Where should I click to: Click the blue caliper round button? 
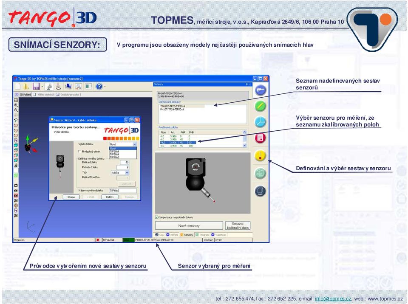tap(260, 90)
